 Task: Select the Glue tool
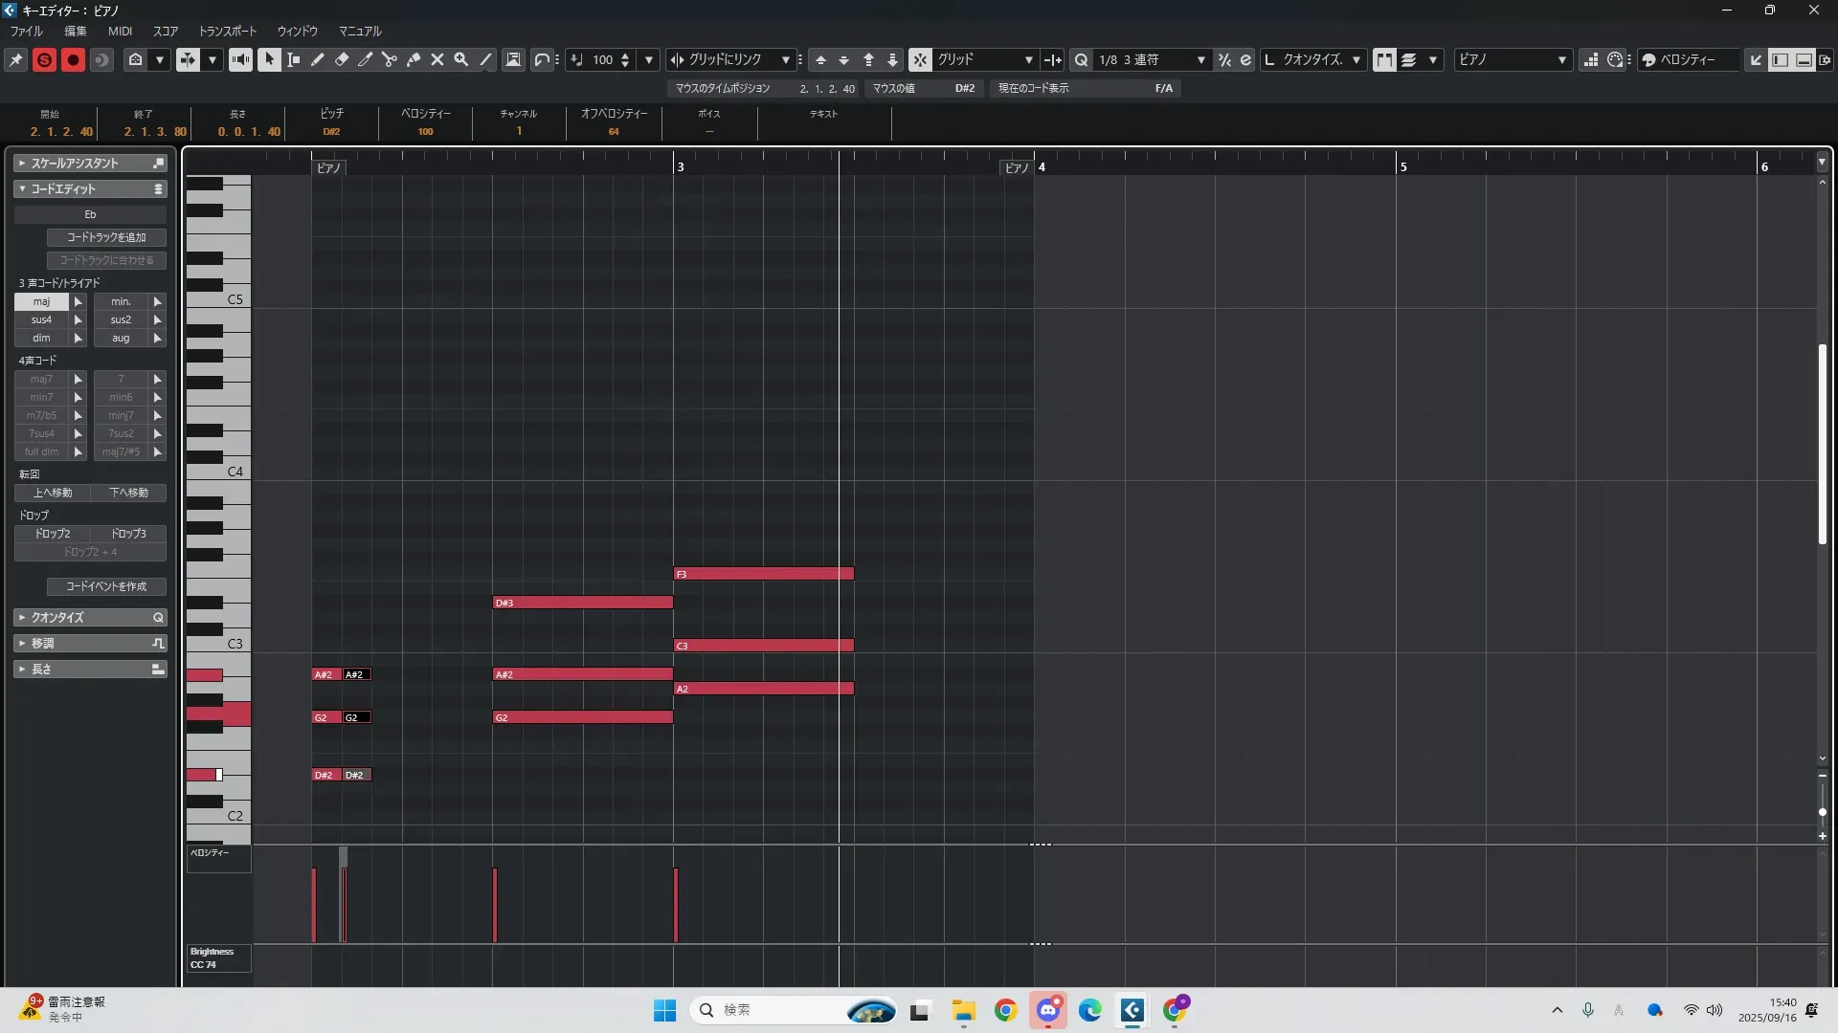414,59
